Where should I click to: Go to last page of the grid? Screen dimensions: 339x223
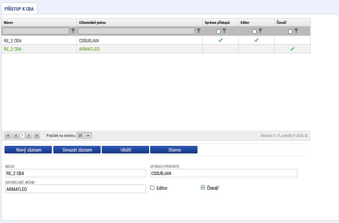pos(37,136)
